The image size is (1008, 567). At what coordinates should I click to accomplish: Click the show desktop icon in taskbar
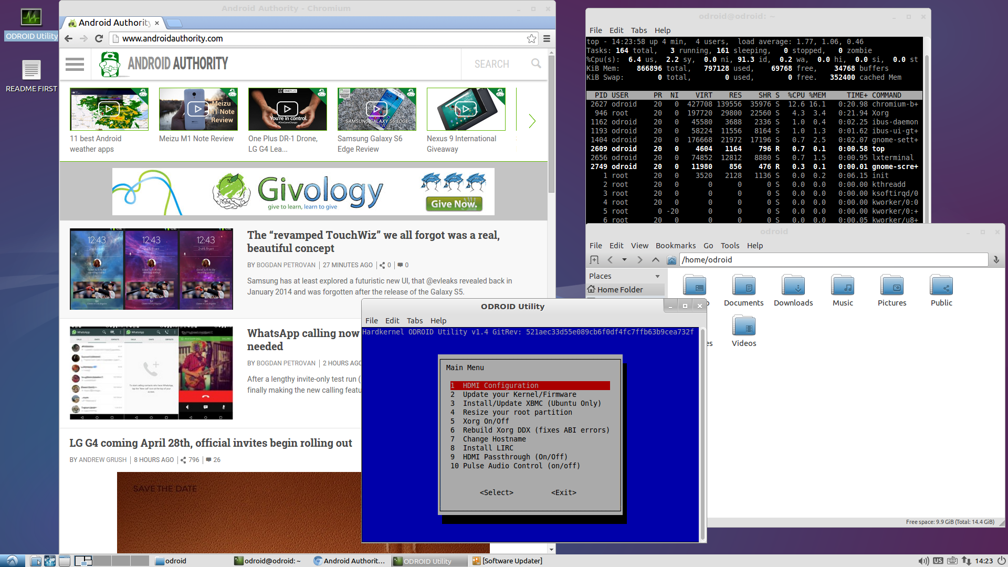(64, 561)
